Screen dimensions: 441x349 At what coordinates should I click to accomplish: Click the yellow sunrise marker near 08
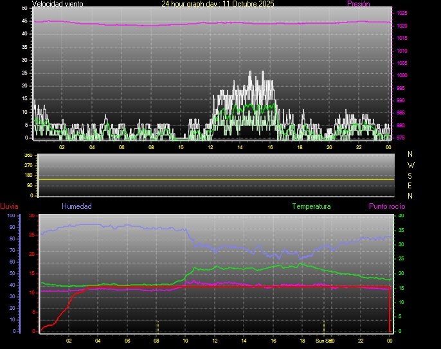[x=157, y=326]
